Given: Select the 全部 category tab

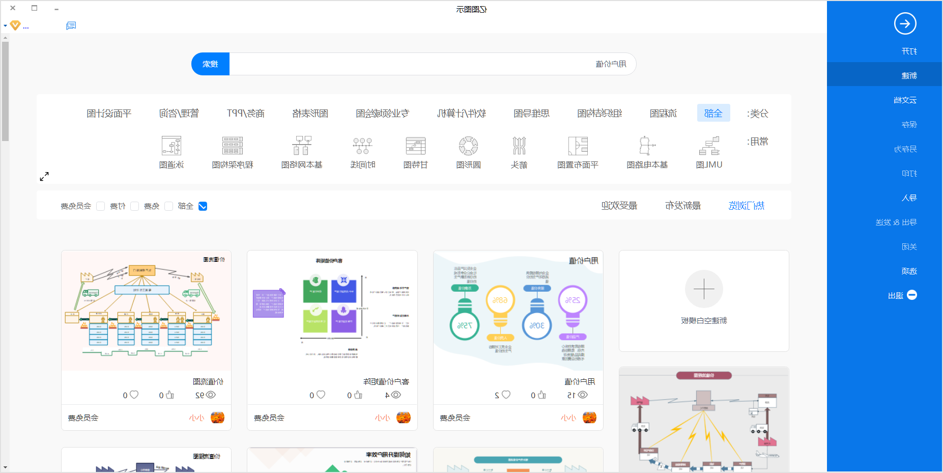Looking at the screenshot, I should click(x=713, y=113).
